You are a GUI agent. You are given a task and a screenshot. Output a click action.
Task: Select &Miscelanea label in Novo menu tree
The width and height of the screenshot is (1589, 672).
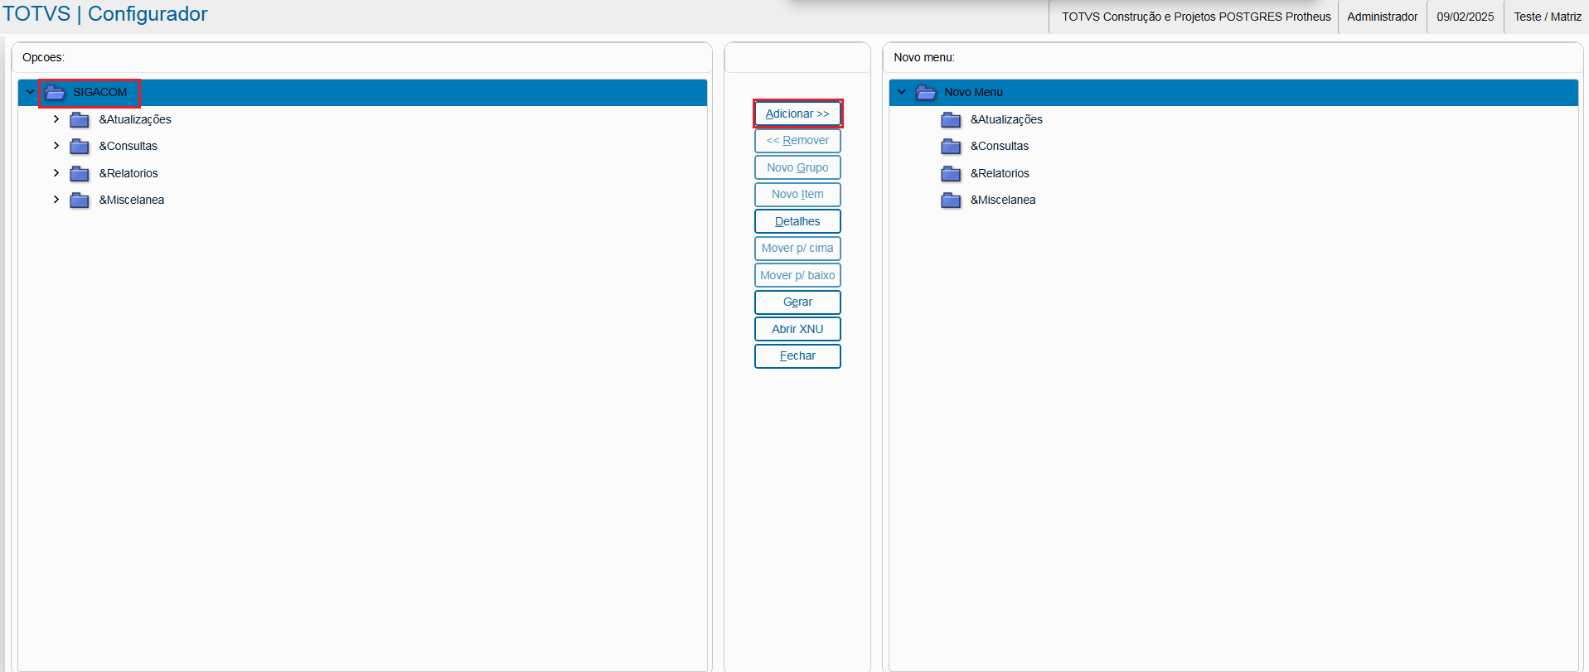pyautogui.click(x=1003, y=200)
